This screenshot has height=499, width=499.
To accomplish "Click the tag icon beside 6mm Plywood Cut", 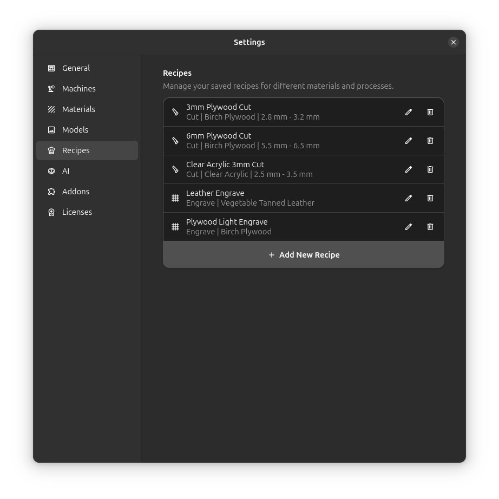I will 175,141.
